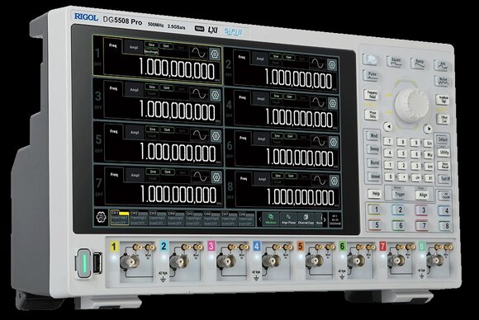Open channel 3 Cont mode selector

point(167,88)
